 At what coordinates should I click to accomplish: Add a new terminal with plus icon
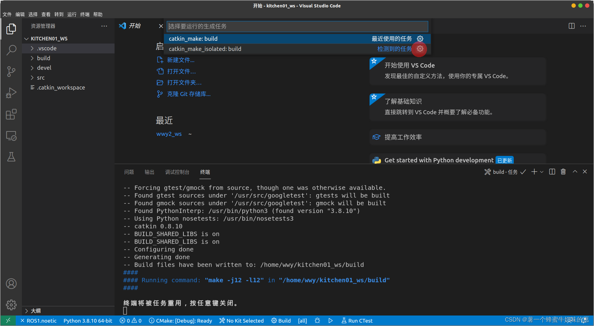(534, 172)
